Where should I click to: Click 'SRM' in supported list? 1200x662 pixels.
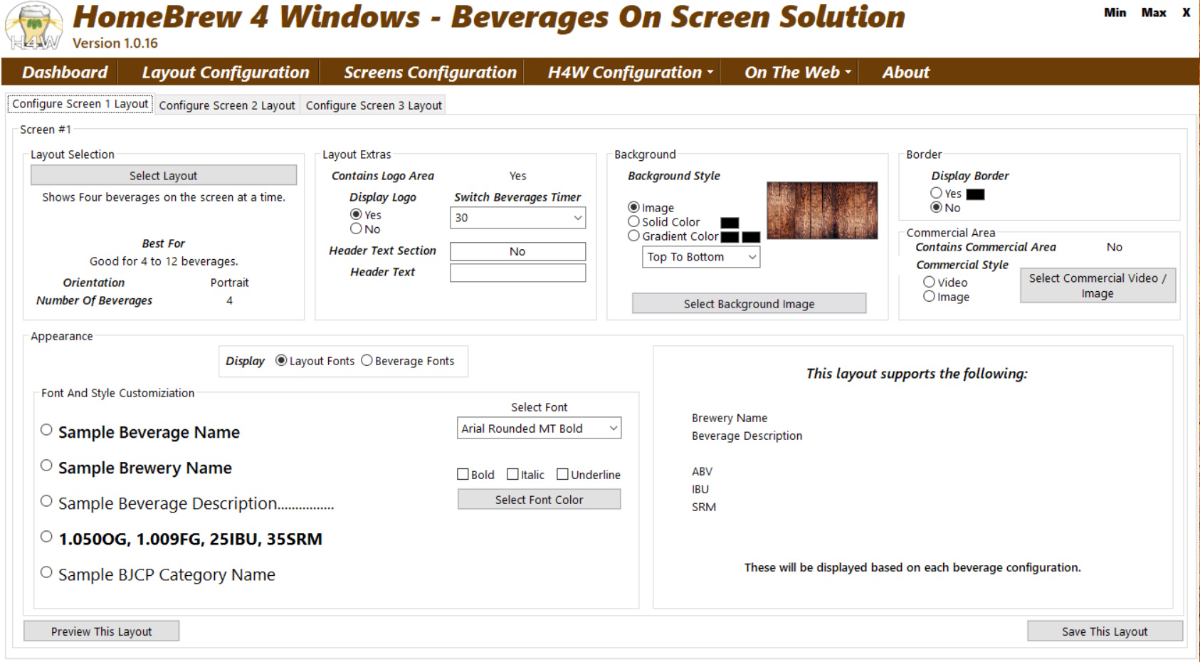point(704,507)
